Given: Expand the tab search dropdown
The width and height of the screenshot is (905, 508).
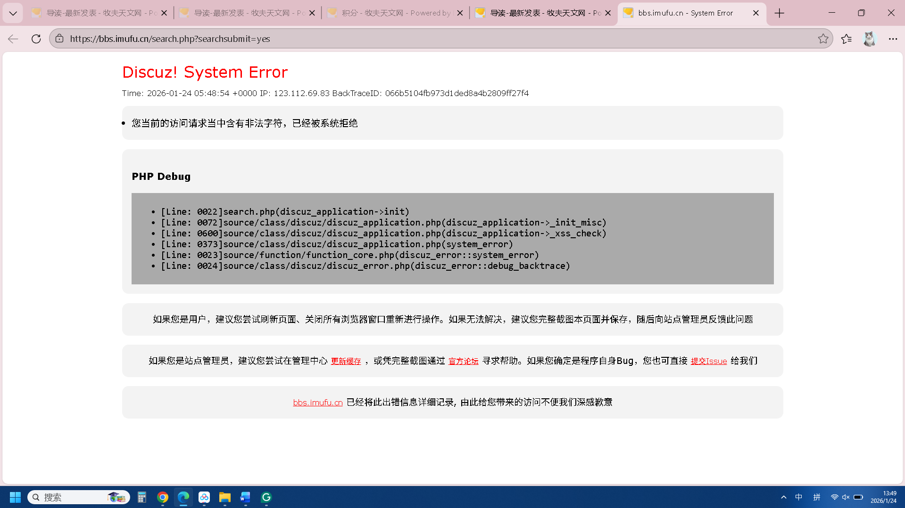Looking at the screenshot, I should (x=13, y=13).
